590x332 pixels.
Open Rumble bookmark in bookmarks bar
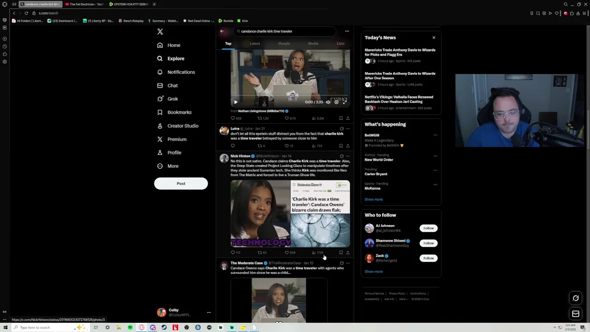tap(226, 21)
